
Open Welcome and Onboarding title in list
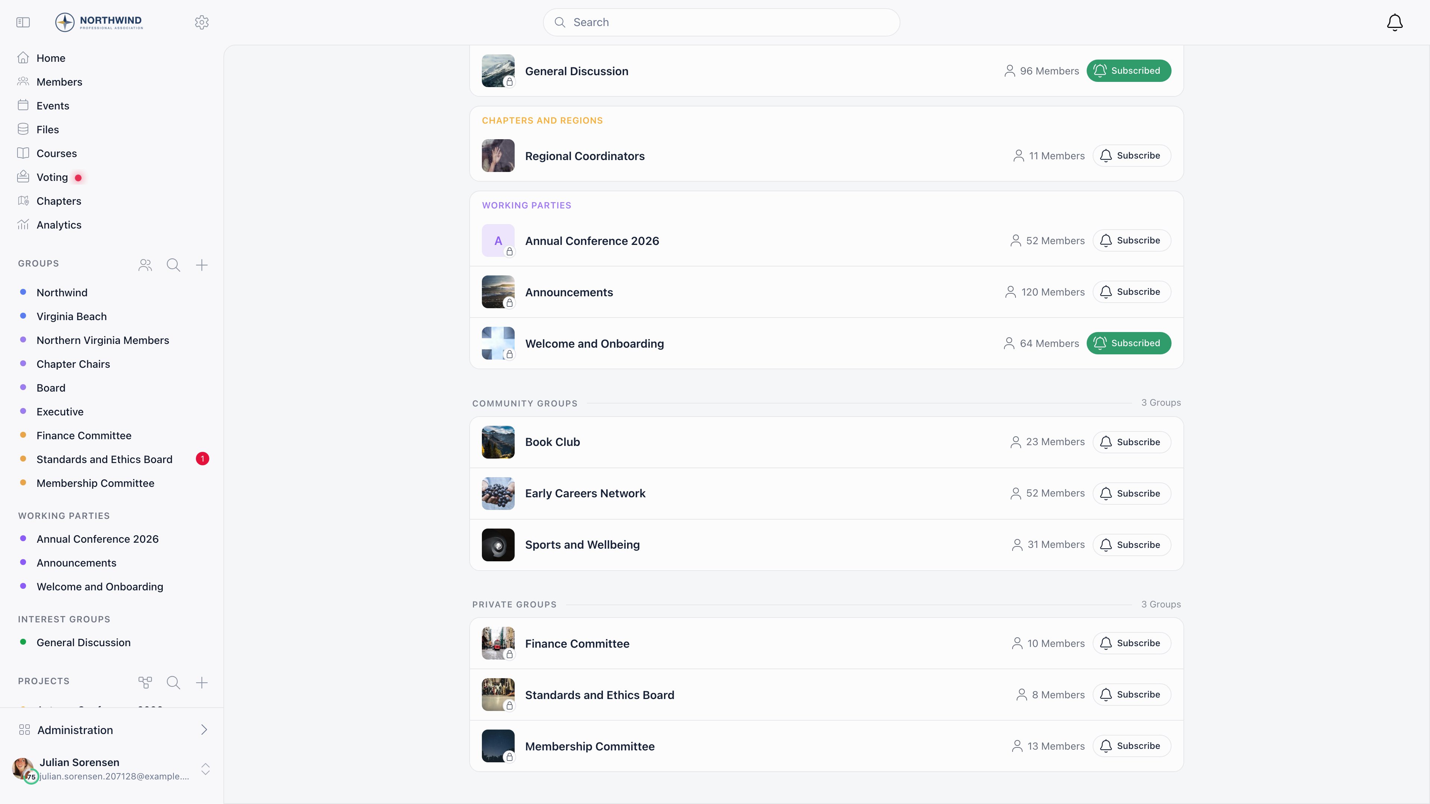(595, 344)
